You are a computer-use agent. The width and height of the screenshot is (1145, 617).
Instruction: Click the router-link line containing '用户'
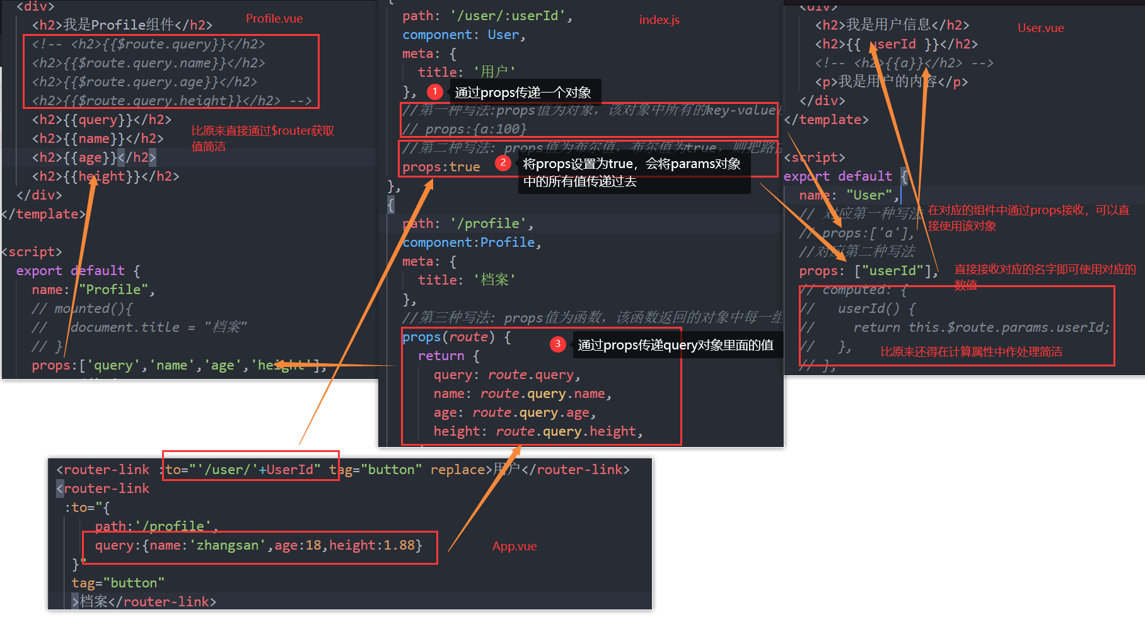point(343,470)
